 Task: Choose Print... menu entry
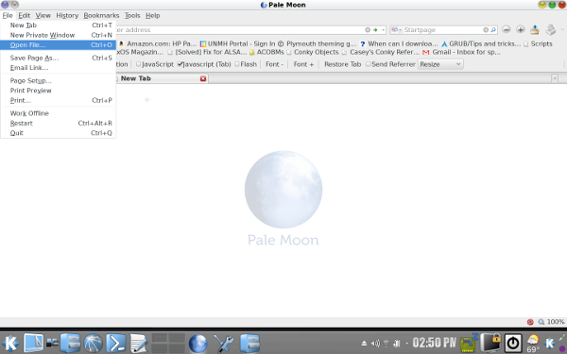58,100
